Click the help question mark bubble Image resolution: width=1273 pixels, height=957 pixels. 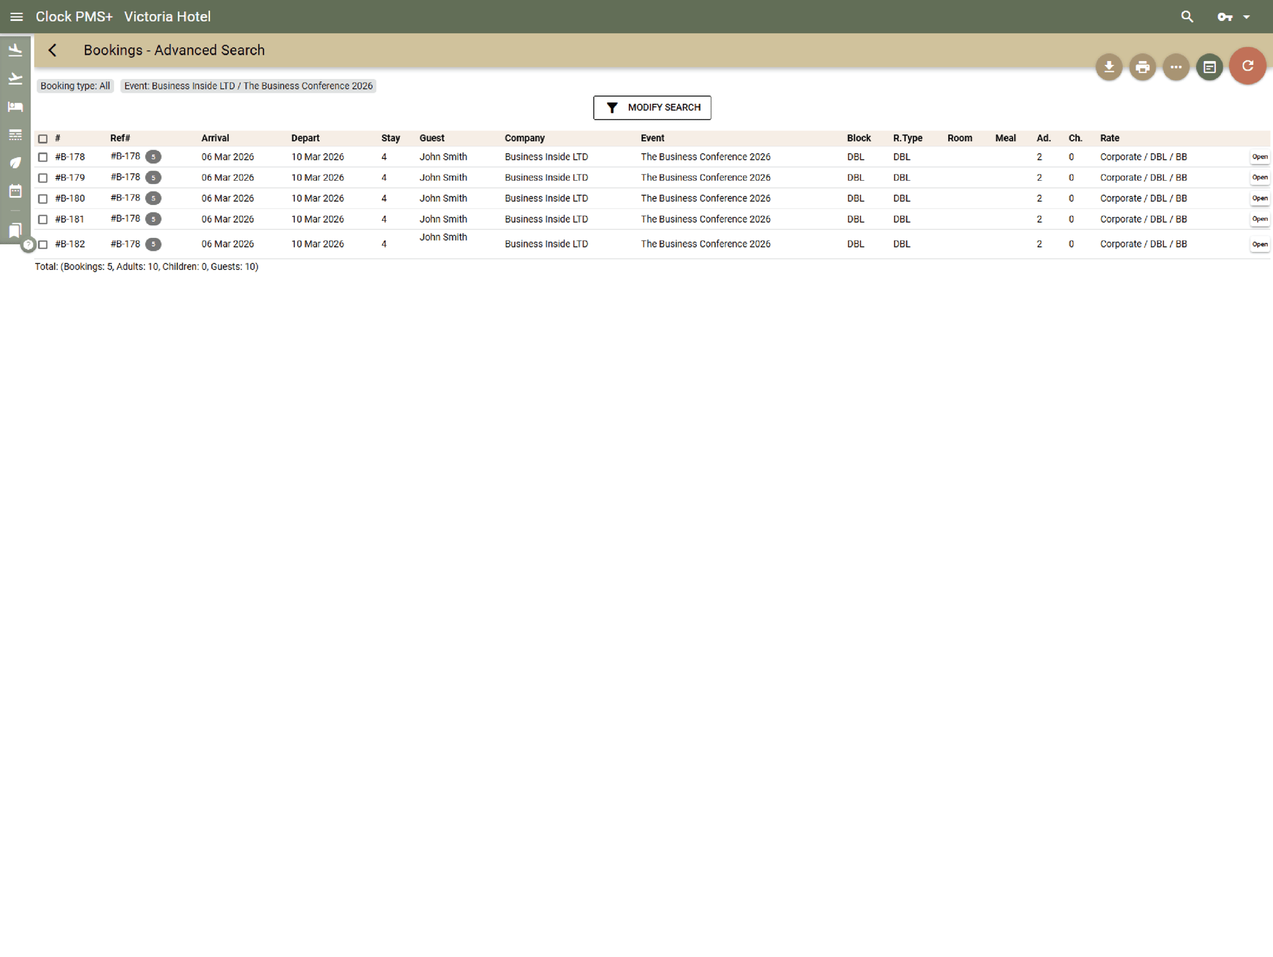pos(28,244)
